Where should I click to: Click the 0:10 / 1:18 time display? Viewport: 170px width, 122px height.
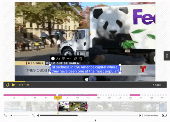pyautogui.click(x=24, y=85)
